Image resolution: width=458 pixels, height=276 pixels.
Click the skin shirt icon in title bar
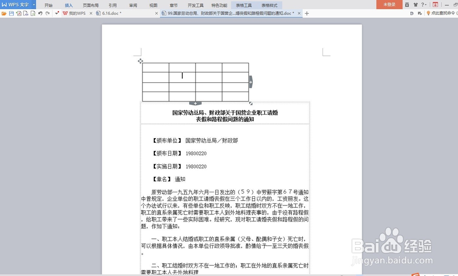click(x=416, y=5)
